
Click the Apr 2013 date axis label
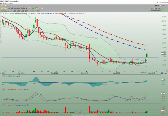tap(116, 73)
